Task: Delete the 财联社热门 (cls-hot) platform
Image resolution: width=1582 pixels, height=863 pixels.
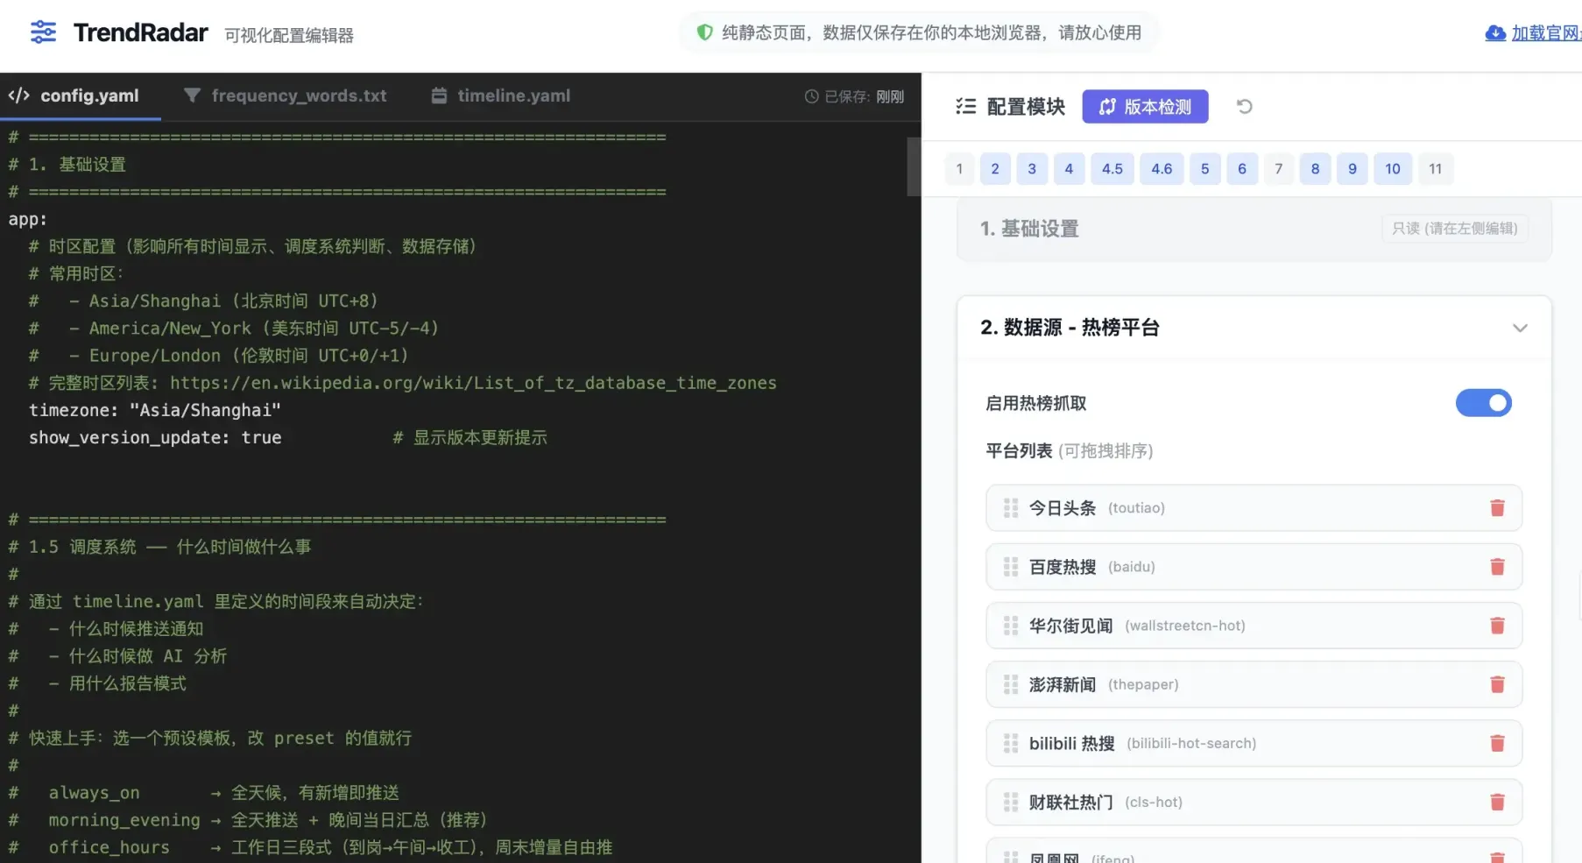Action: pyautogui.click(x=1497, y=801)
